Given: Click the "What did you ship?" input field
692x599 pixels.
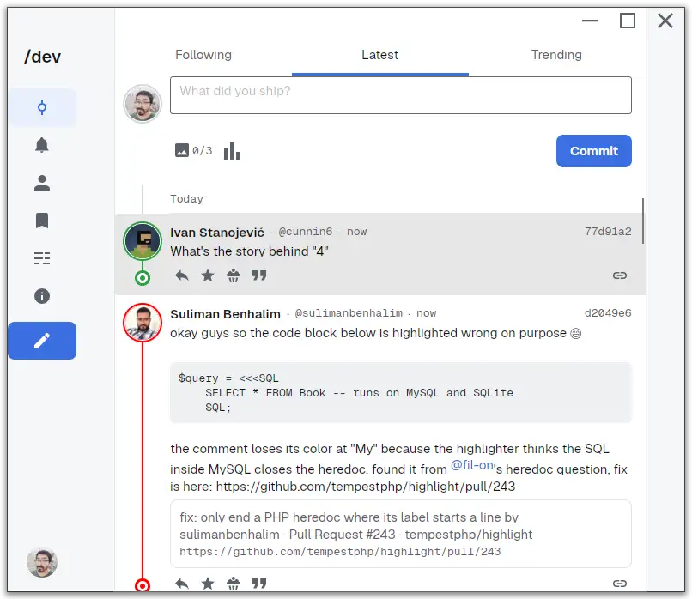Looking at the screenshot, I should (x=401, y=95).
